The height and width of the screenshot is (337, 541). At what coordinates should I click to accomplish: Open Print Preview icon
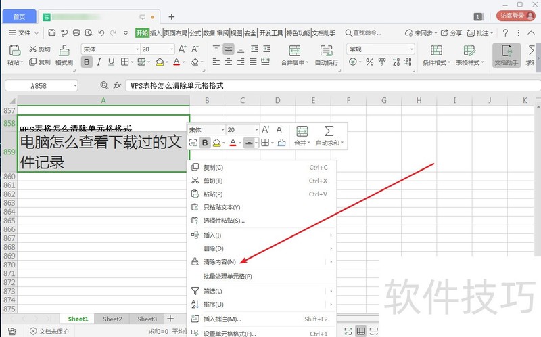(89, 32)
